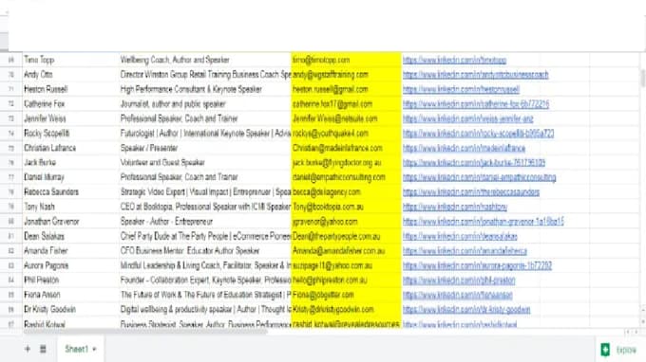Image resolution: width=646 pixels, height=362 pixels.
Task: Select "High Performance Consultant & Keynote Speaker" cell
Action: (x=205, y=89)
